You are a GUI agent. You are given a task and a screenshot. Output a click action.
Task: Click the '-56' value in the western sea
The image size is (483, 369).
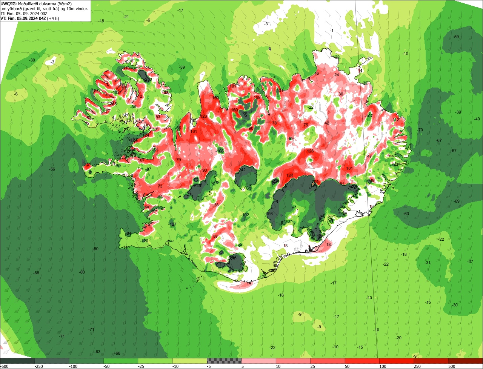pyautogui.click(x=52, y=169)
